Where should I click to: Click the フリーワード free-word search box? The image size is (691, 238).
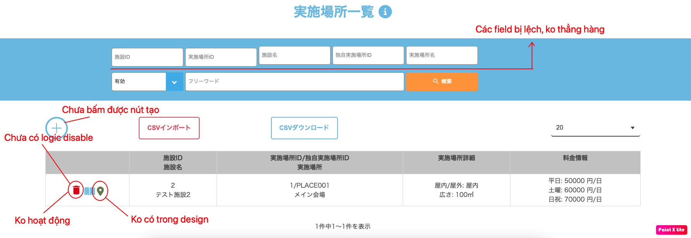point(295,82)
